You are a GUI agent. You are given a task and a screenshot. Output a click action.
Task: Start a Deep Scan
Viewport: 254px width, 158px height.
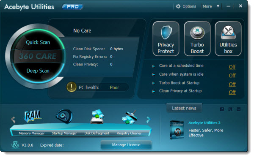tap(38, 71)
